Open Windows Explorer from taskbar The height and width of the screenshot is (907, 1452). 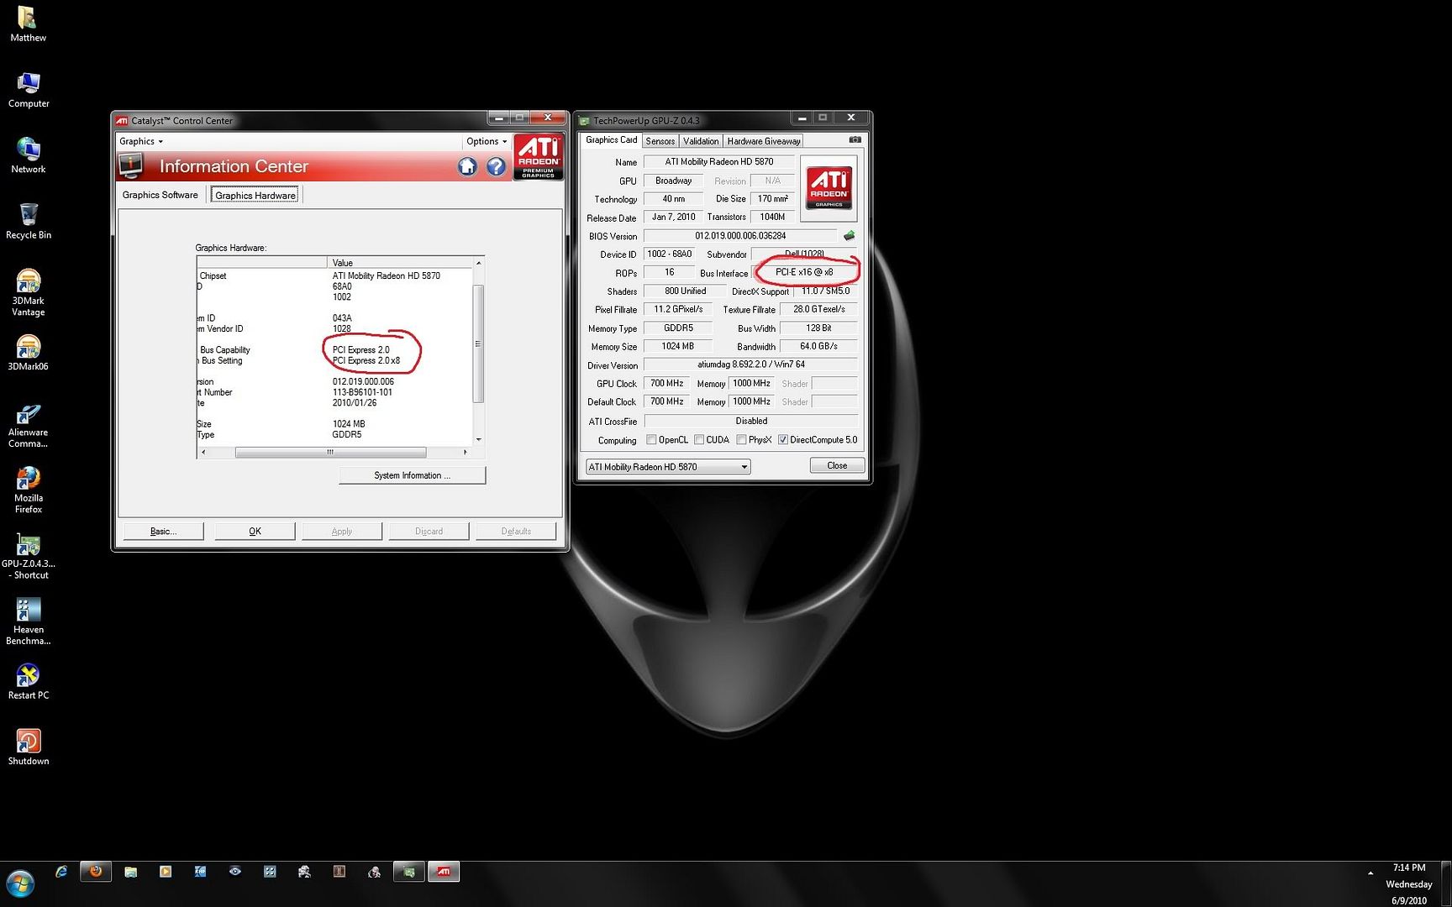130,872
